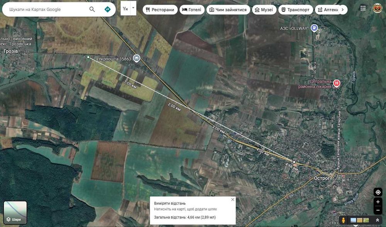Close the Виміряти відстань panel

tap(233, 200)
